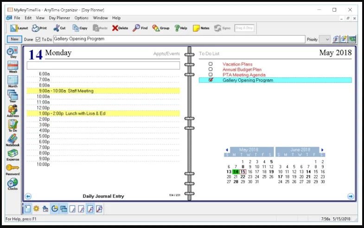Click the last magnifier icon in bottom toolbar

tap(99, 208)
